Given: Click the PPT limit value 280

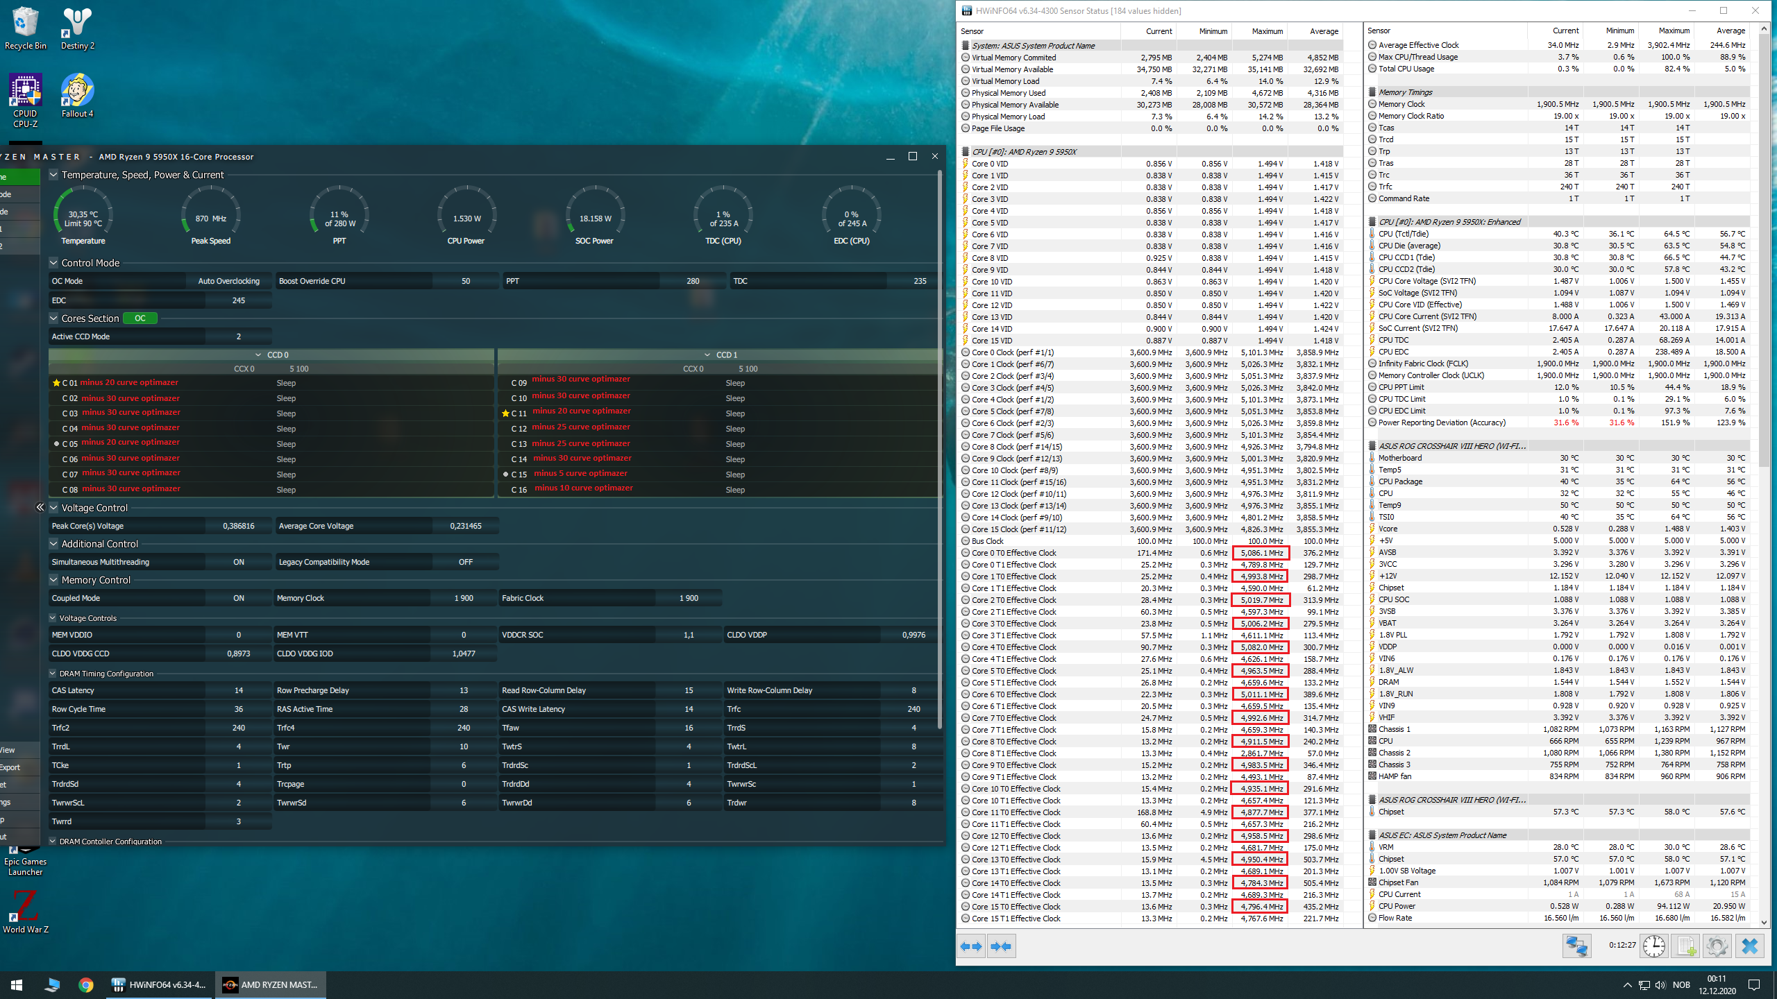Looking at the screenshot, I should (x=693, y=281).
